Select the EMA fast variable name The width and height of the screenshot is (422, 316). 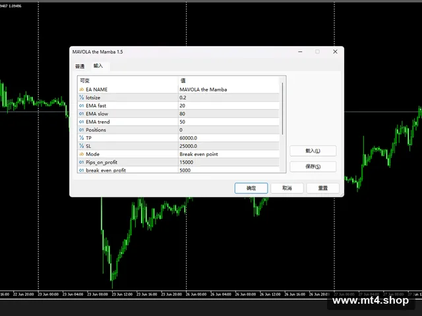point(96,105)
